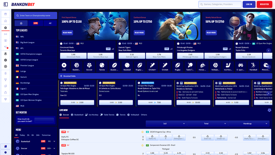Image resolution: width=275 pixels, height=155 pixels.
Task: Select Table Tennis tab under Live Now
Action: point(107,115)
